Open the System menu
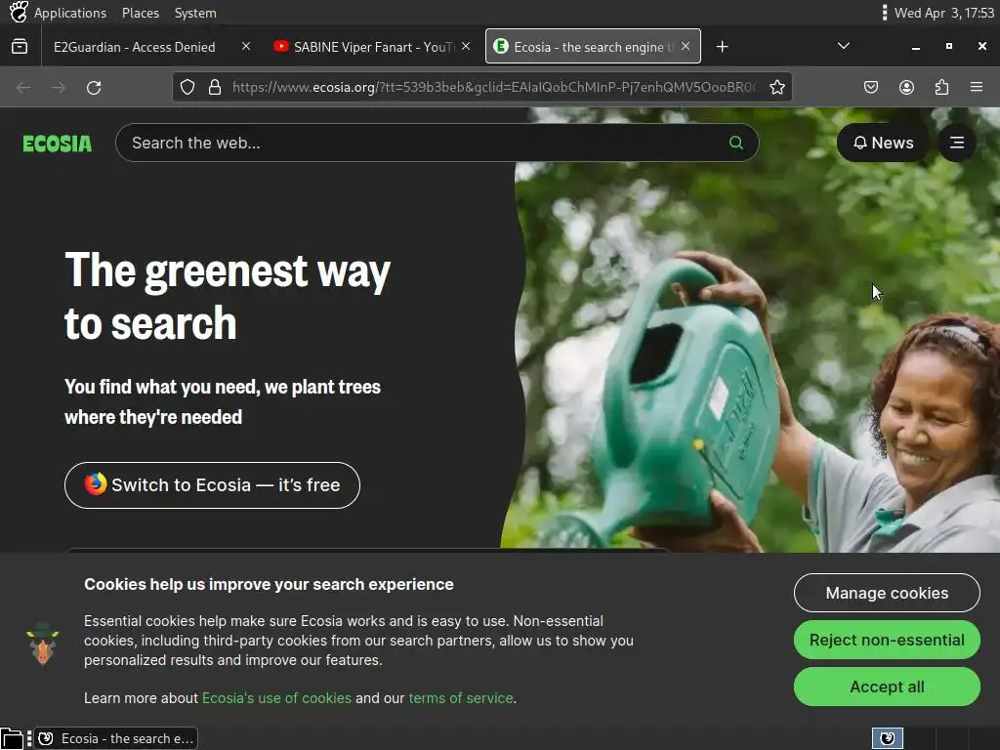 [x=195, y=13]
